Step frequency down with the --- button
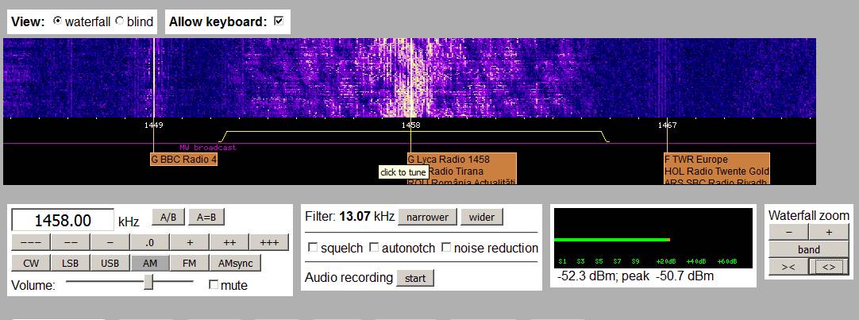The width and height of the screenshot is (859, 320). coord(31,242)
